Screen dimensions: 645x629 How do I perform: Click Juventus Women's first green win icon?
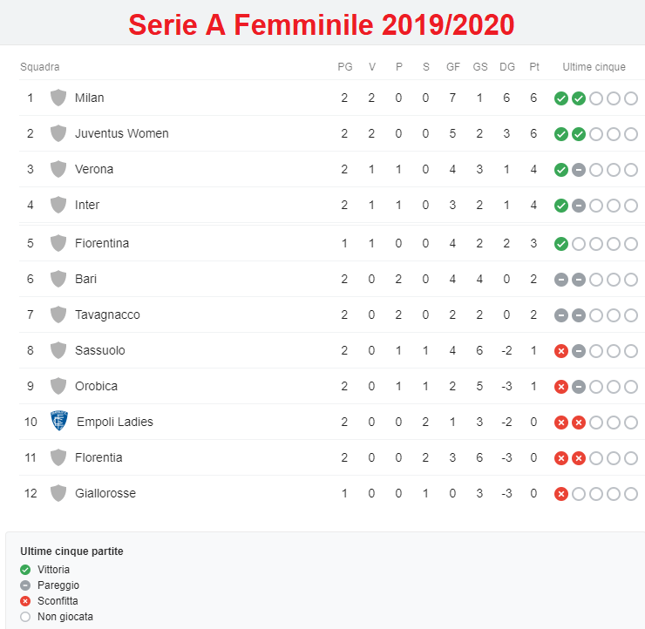[561, 134]
